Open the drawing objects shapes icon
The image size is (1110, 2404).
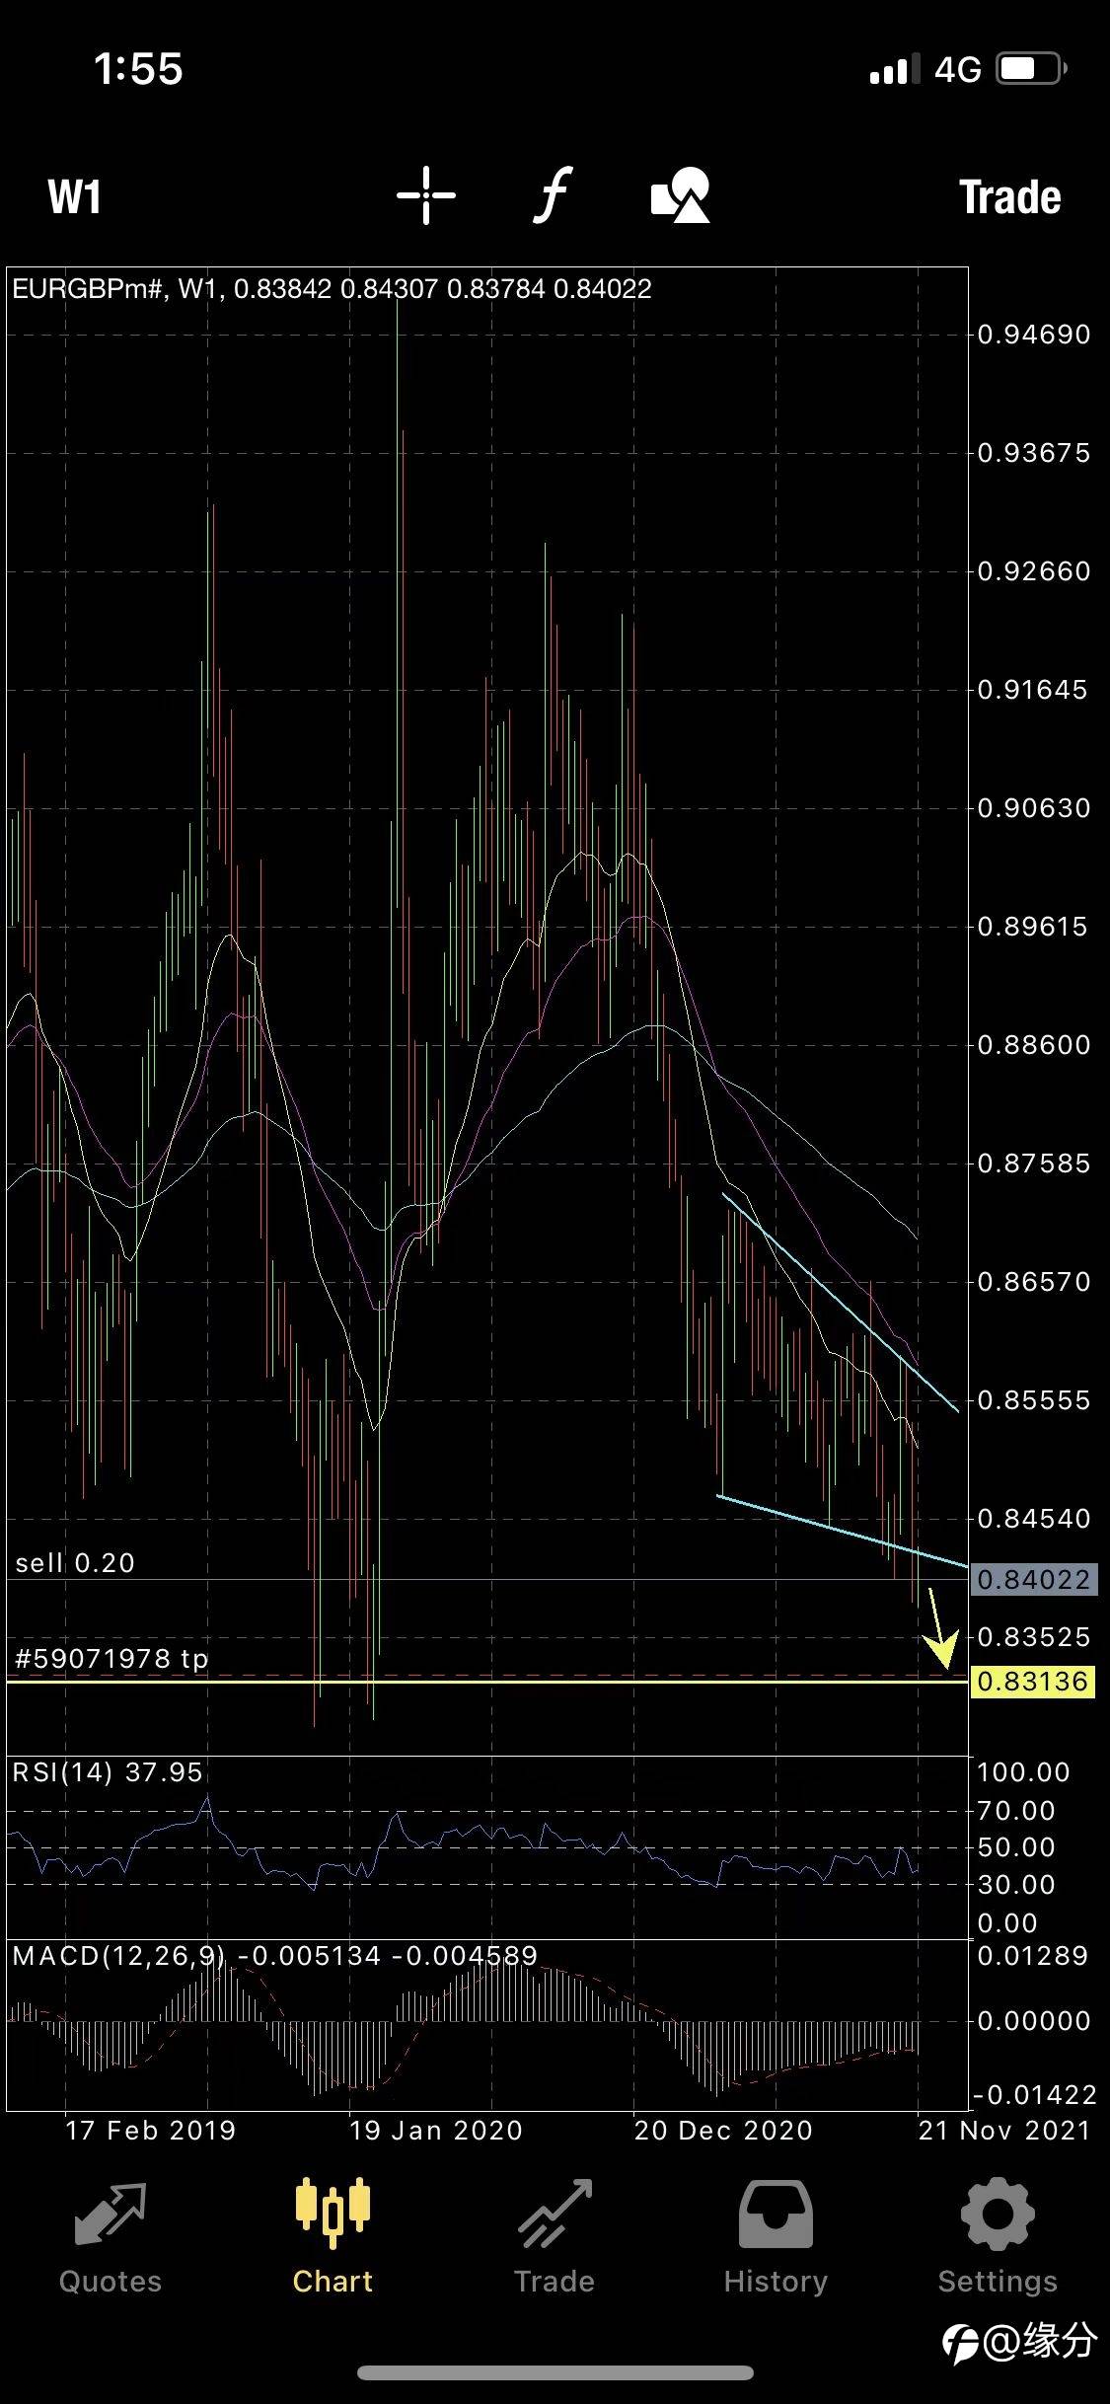pyautogui.click(x=680, y=195)
